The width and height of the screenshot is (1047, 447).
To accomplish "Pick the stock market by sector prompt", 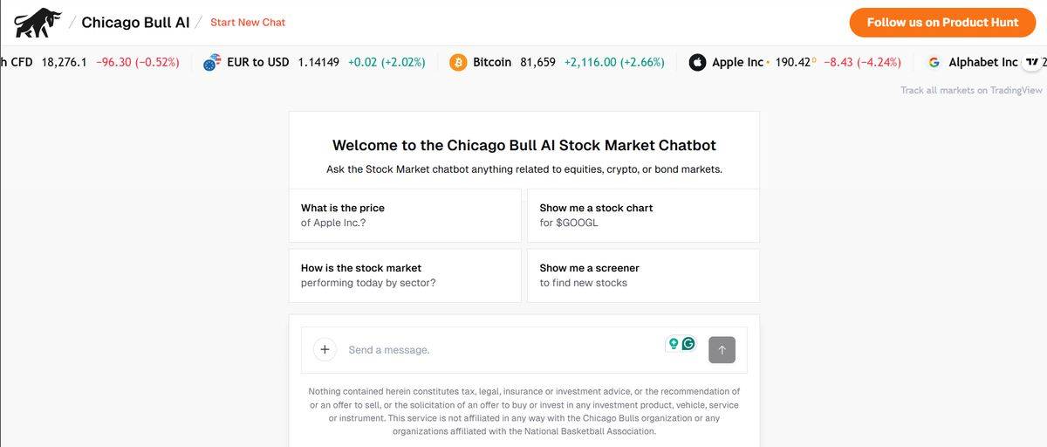I will (x=405, y=276).
